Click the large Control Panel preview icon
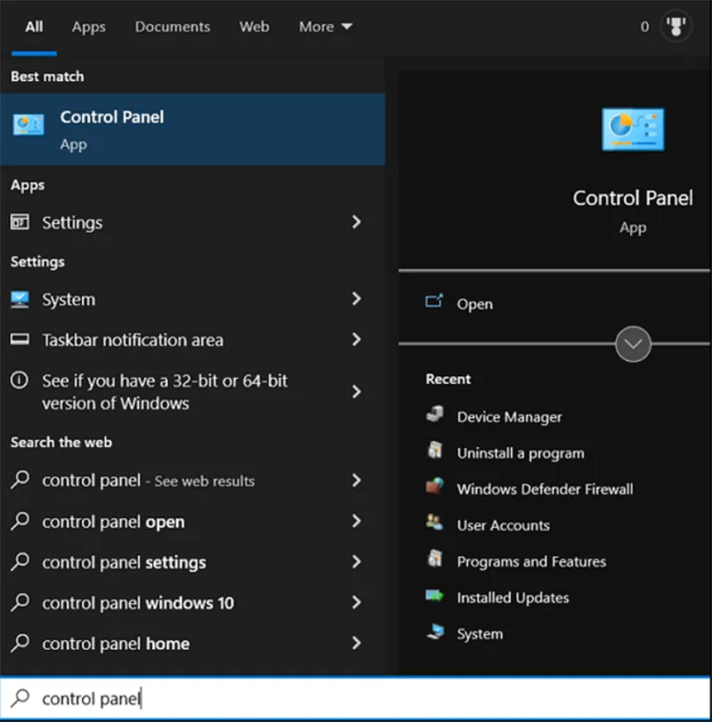 (x=633, y=130)
